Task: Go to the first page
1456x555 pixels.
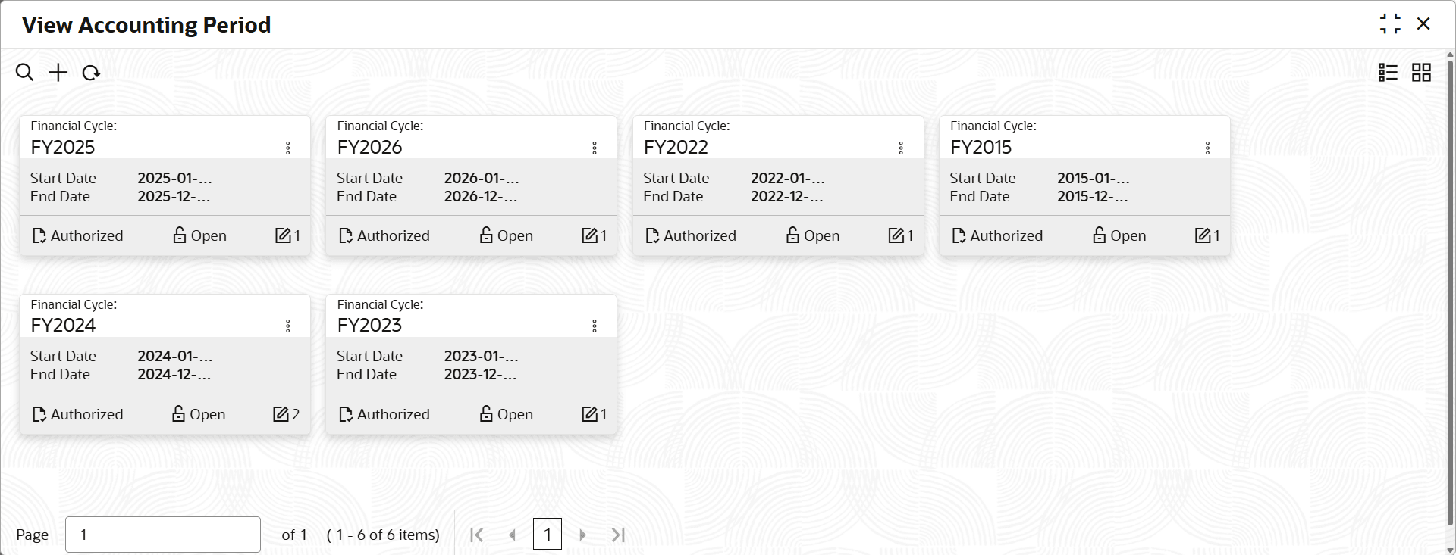Action: point(476,535)
